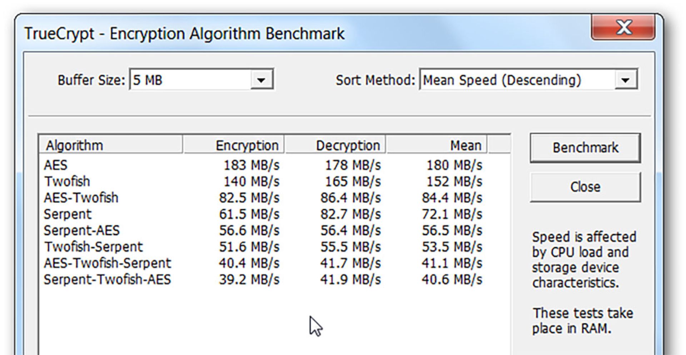The image size is (686, 355).
Task: Click the 84.4 MB/s mean value
Action: (452, 198)
